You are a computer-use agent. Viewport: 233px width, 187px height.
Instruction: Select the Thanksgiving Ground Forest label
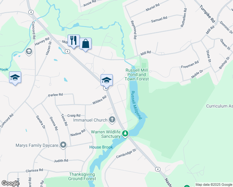[82, 176]
